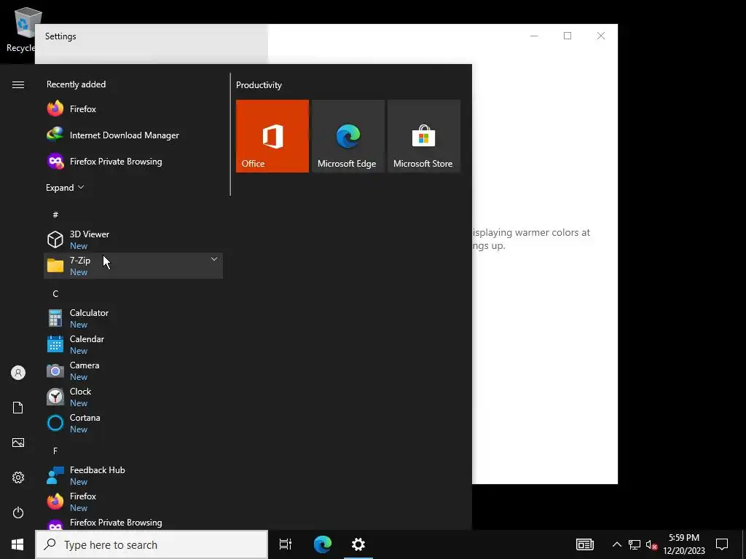746x559 pixels.
Task: Open user account icon in Start sidebar
Action: (x=18, y=373)
